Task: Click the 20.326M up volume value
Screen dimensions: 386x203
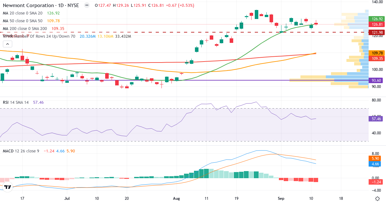Action: click(87, 36)
